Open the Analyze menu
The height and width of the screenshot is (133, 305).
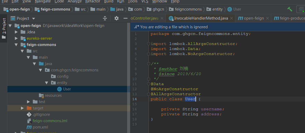(75, 1)
